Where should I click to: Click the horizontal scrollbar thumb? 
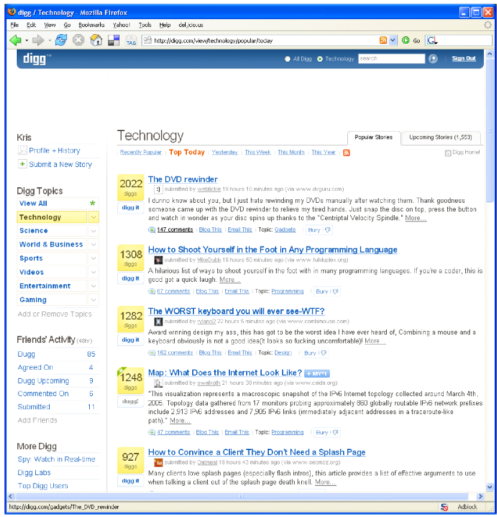point(241,496)
